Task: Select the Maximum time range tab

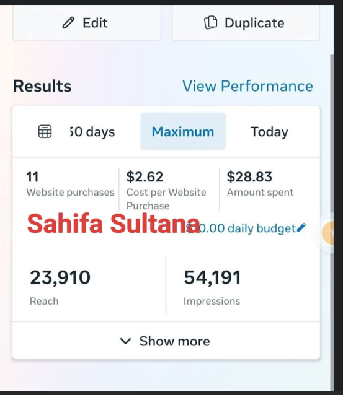Action: pyautogui.click(x=183, y=131)
